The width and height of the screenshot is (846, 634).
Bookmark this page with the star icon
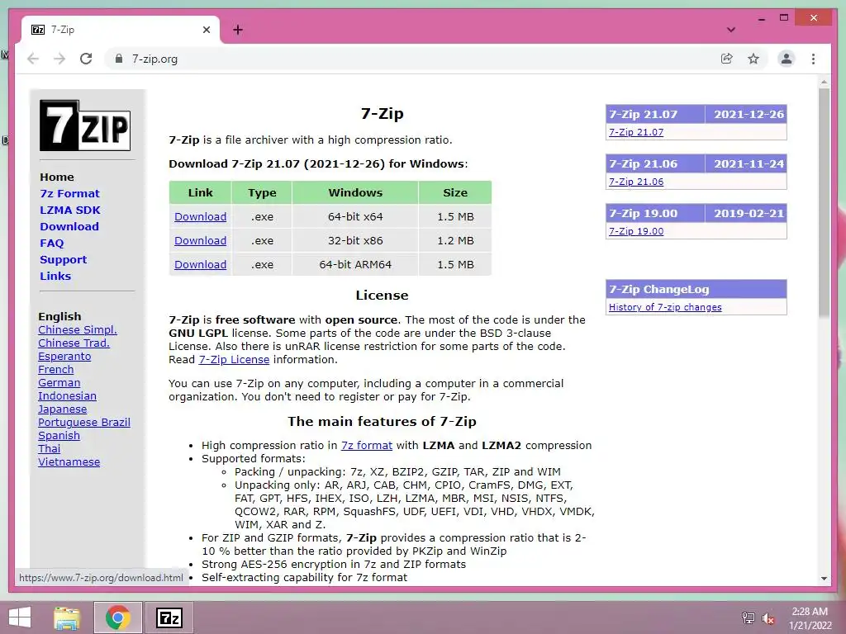pos(753,59)
